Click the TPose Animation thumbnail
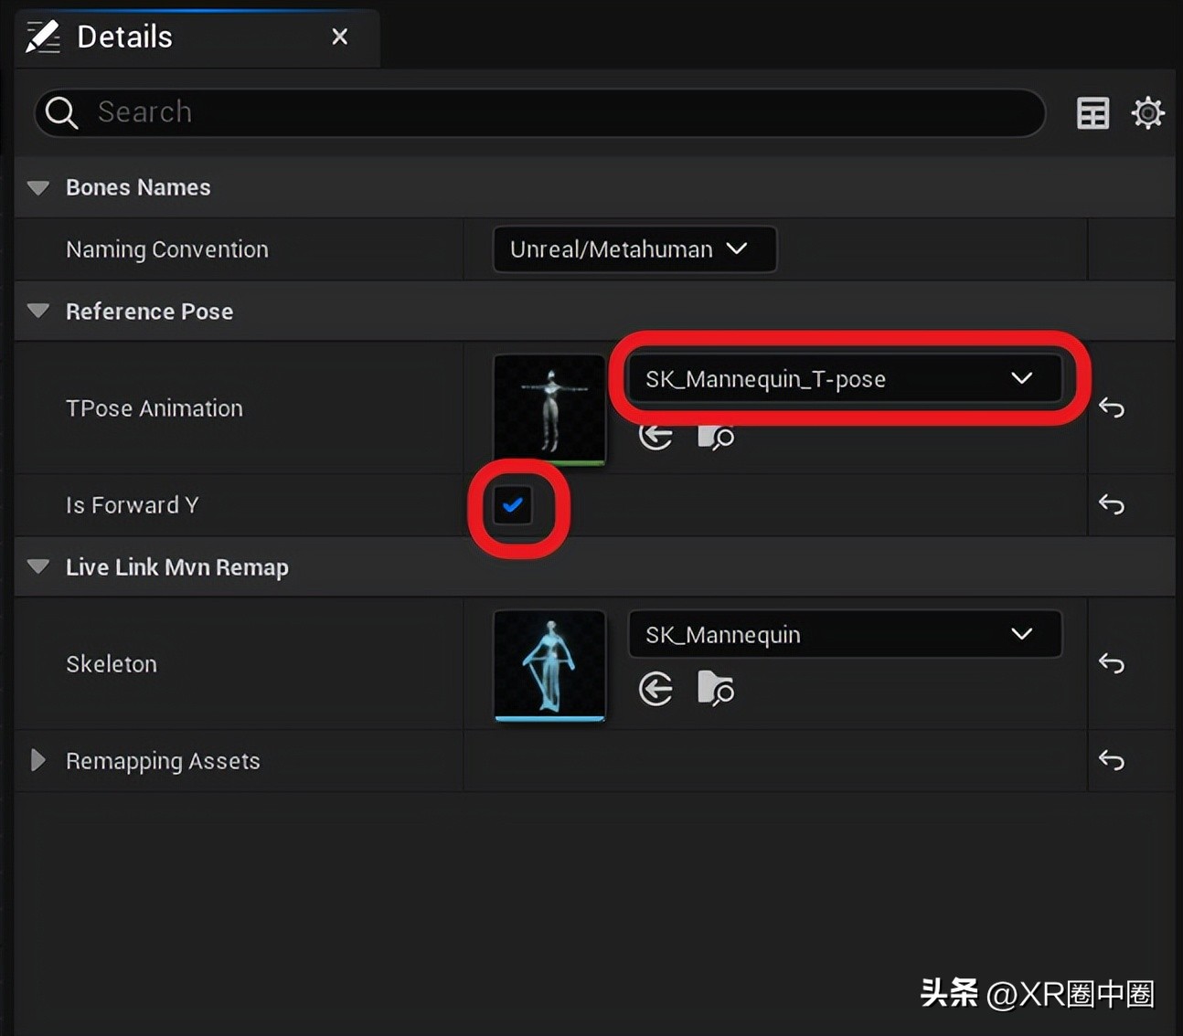The image size is (1183, 1036). pyautogui.click(x=549, y=408)
